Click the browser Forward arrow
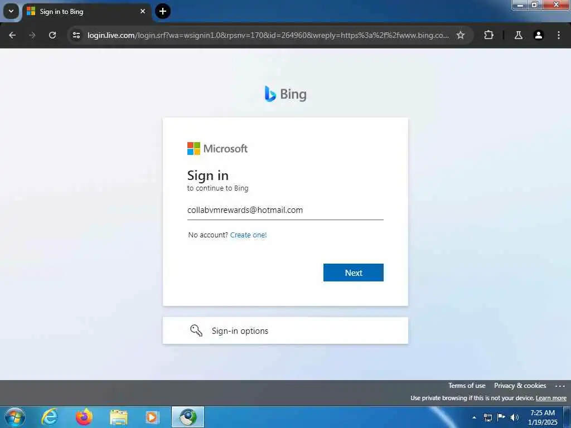Image resolution: width=571 pixels, height=428 pixels. point(32,35)
